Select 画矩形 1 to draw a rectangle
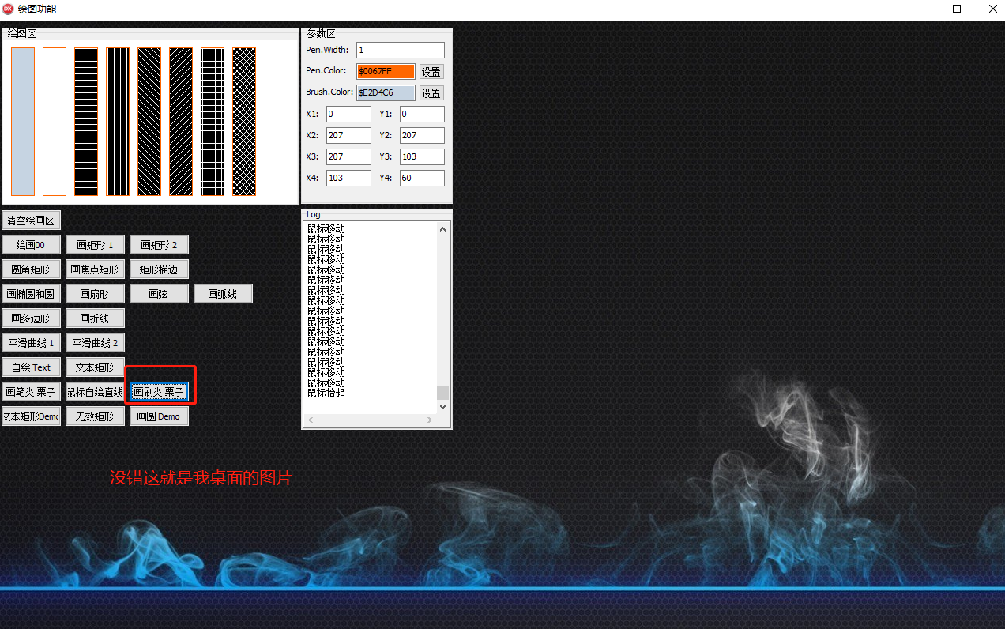The height and width of the screenshot is (629, 1005). (x=94, y=244)
